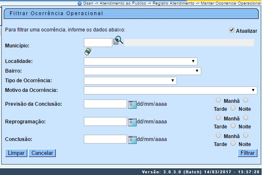
Task: Click the Município code input field
Action: [x=98, y=42]
